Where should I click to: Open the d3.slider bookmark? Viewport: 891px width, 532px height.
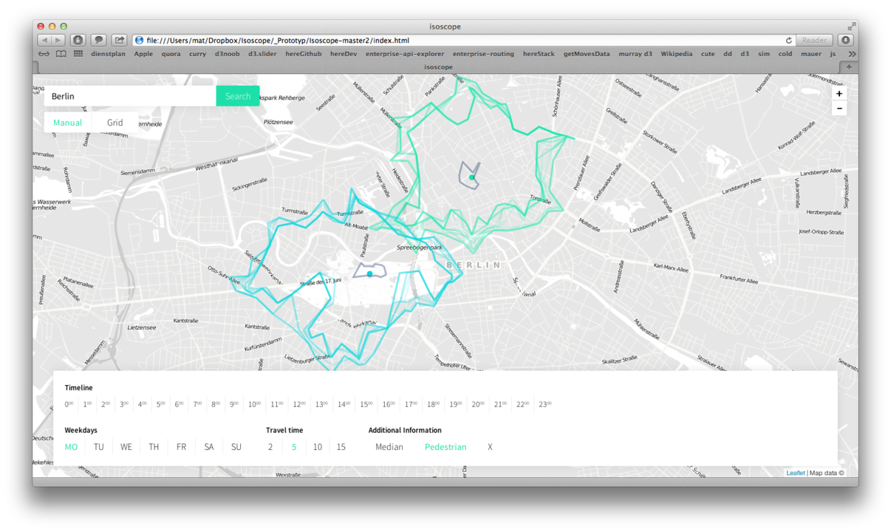262,54
